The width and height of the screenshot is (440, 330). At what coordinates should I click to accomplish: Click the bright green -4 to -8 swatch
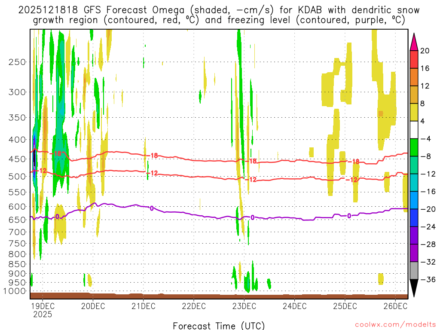(414, 147)
